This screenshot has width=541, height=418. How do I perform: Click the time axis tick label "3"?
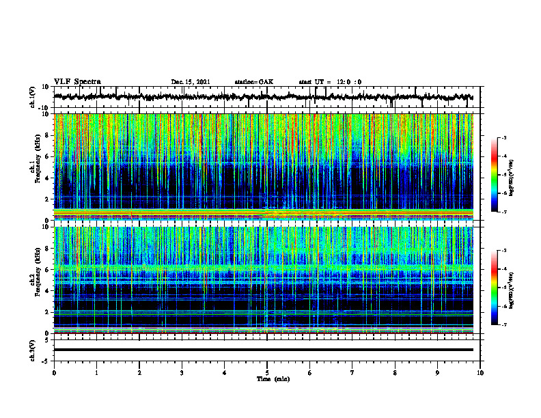tap(182, 373)
